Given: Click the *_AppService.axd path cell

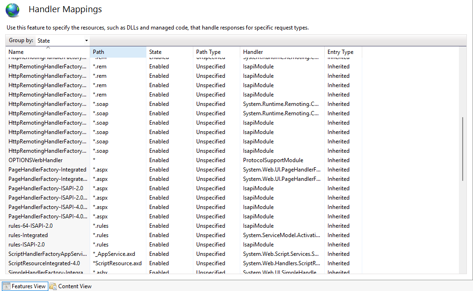Looking at the screenshot, I should pyautogui.click(x=114, y=254).
